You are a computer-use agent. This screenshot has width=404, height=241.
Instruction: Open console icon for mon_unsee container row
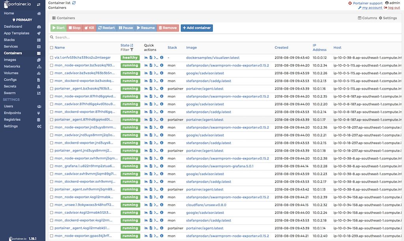[x=156, y=205]
